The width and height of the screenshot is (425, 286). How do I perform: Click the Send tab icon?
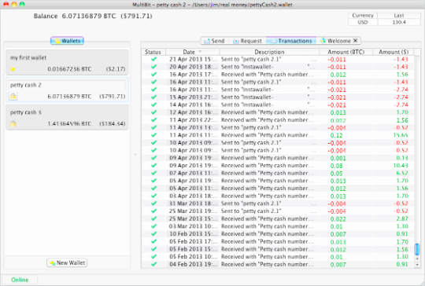pos(207,41)
